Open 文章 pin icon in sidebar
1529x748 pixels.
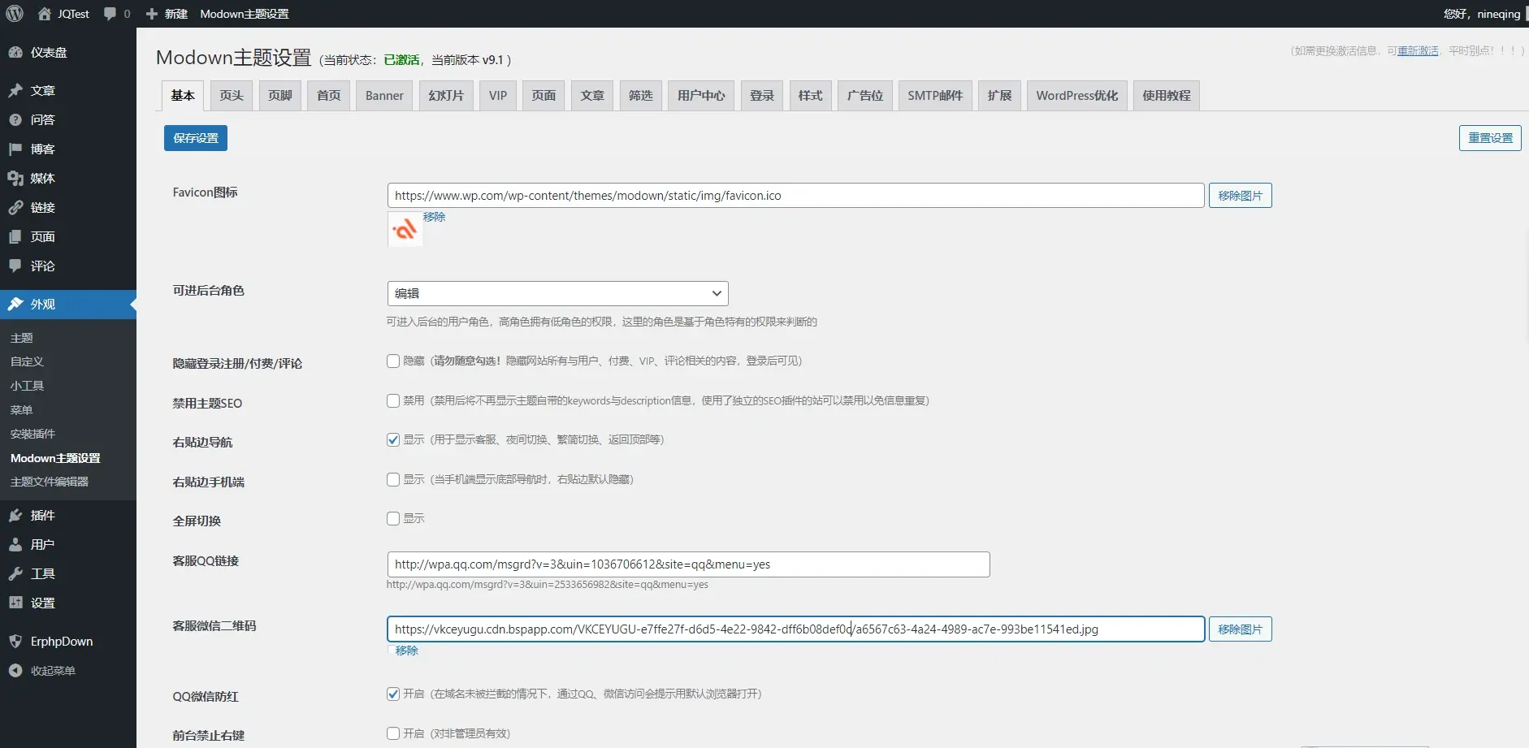click(15, 90)
